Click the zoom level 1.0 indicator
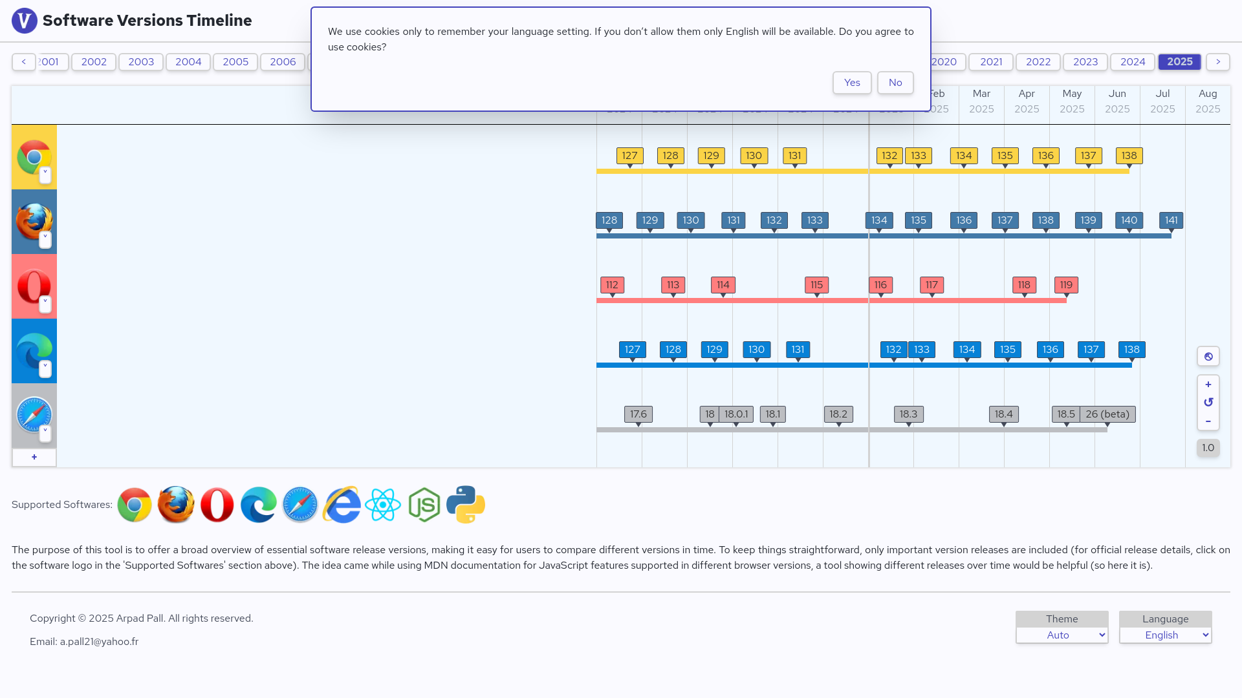Viewport: 1242px width, 698px height. tap(1208, 448)
